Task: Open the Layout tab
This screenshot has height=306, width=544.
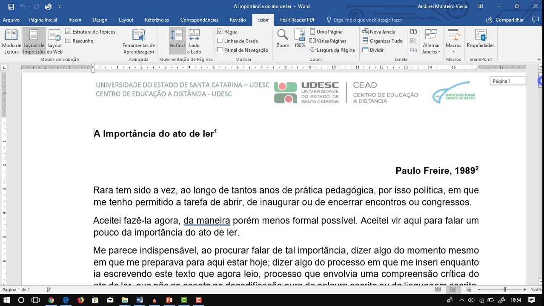Action: coord(126,20)
